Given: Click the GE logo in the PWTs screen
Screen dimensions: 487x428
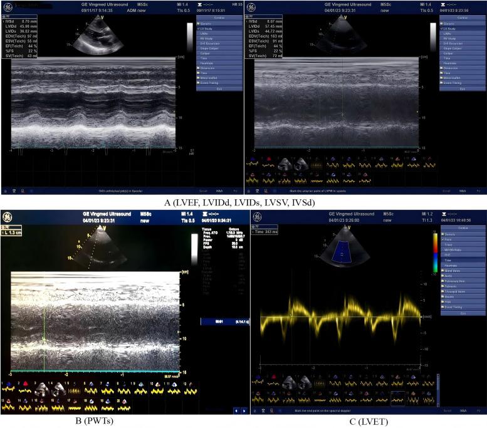Looking at the screenshot, I should click(x=8, y=218).
